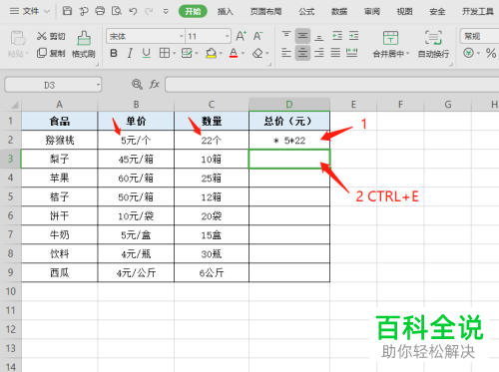Open the font name dropdown (宋体)
499x372 pixels.
coord(182,36)
